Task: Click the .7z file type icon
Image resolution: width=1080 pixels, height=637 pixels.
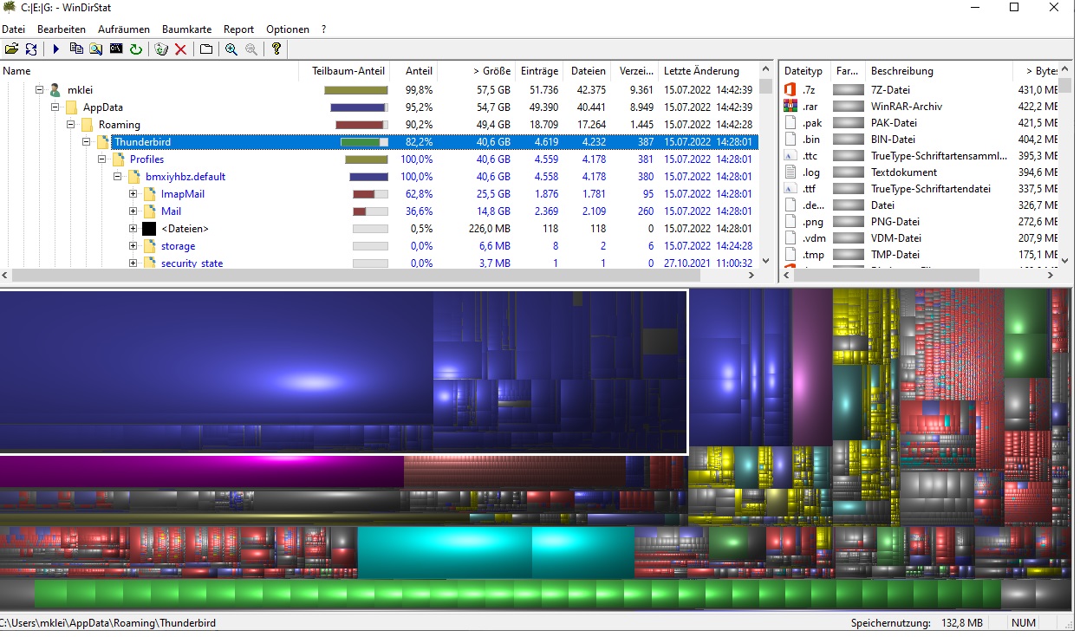Action: pos(790,89)
